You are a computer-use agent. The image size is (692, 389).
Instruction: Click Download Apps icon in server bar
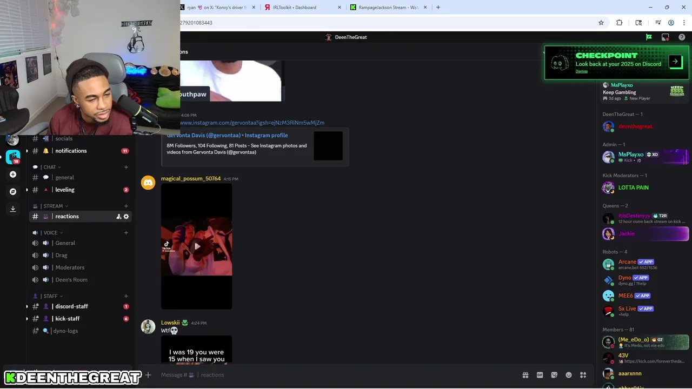[x=13, y=209]
